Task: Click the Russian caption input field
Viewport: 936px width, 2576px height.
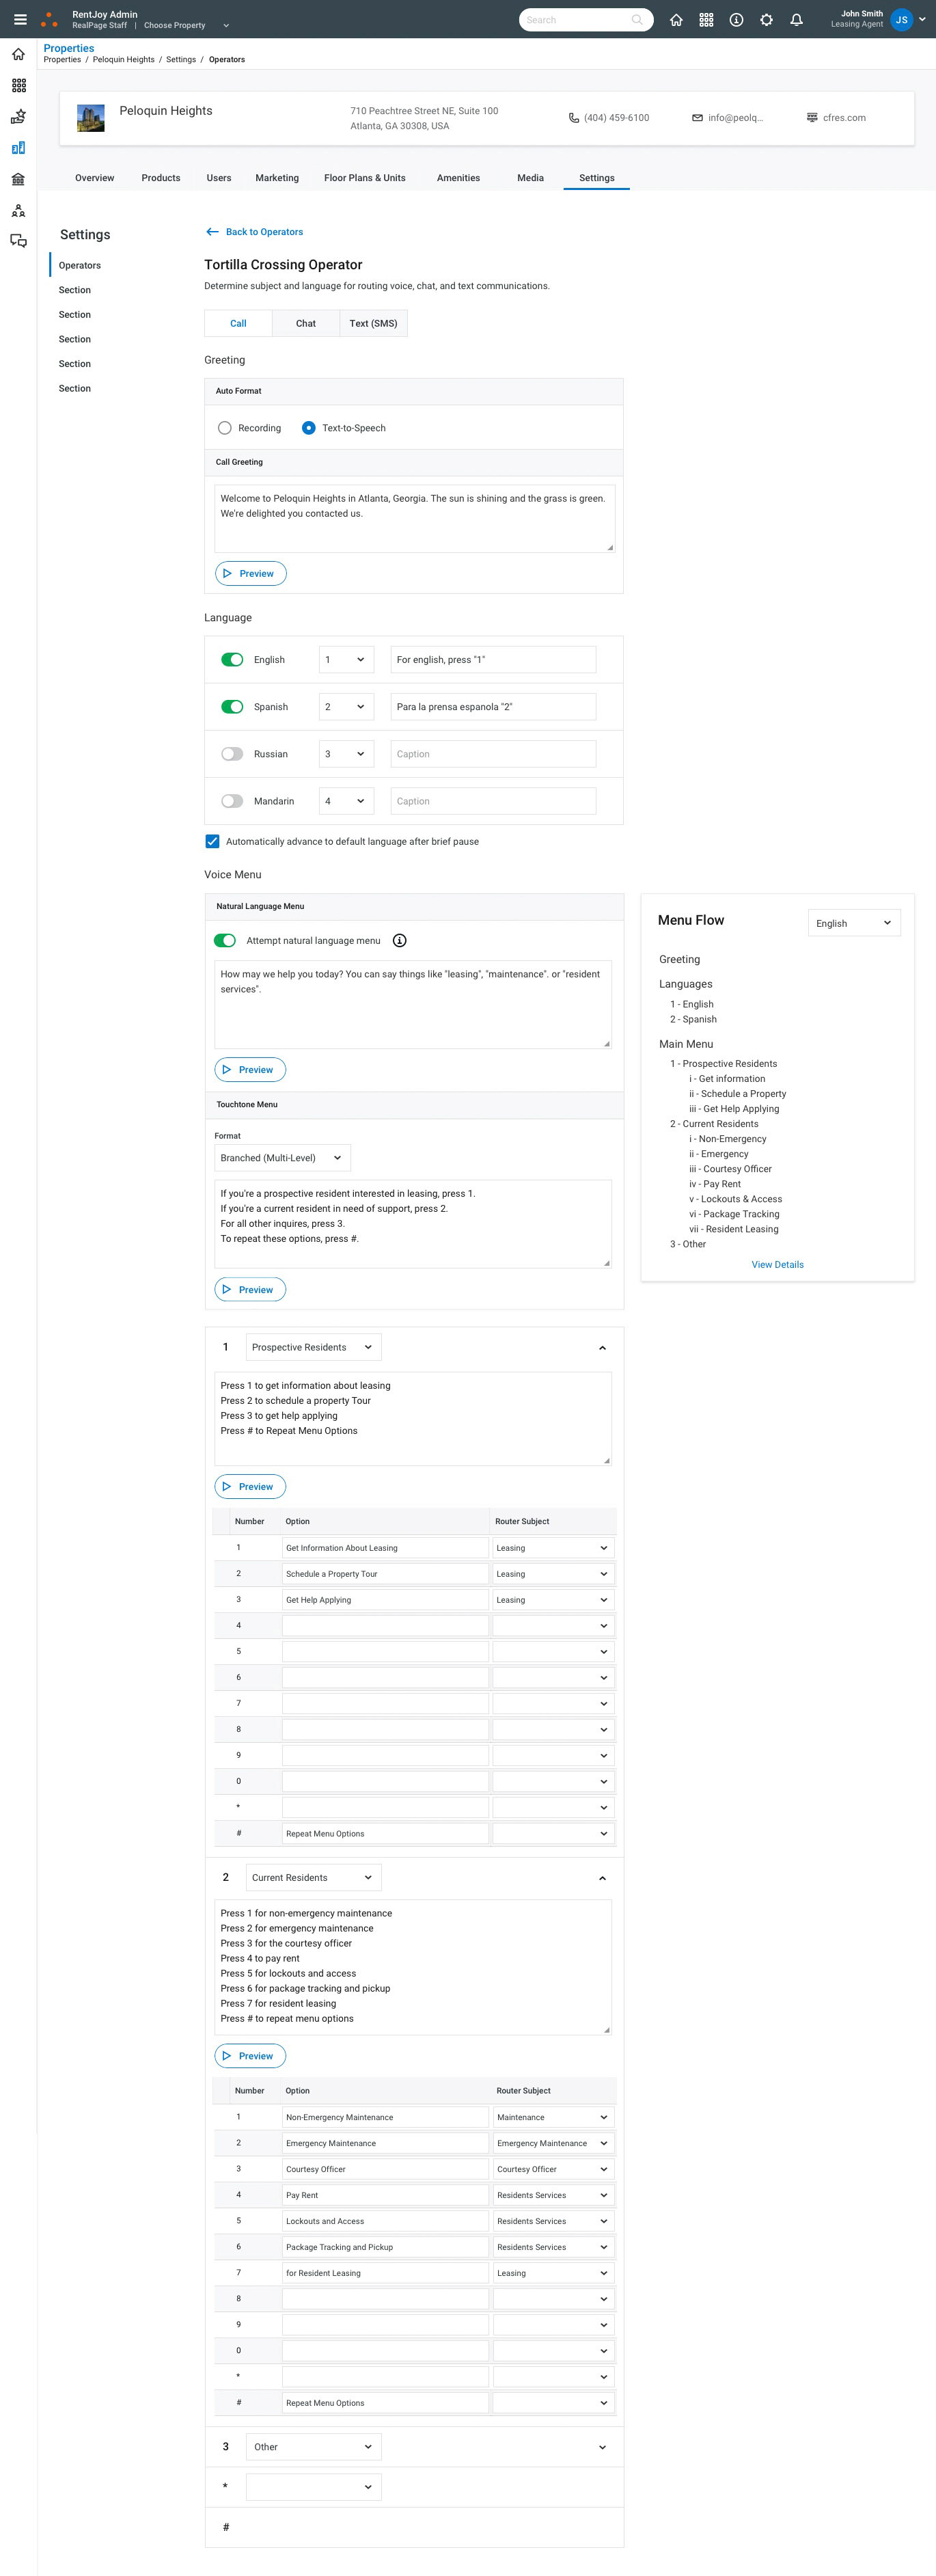Action: [x=492, y=754]
